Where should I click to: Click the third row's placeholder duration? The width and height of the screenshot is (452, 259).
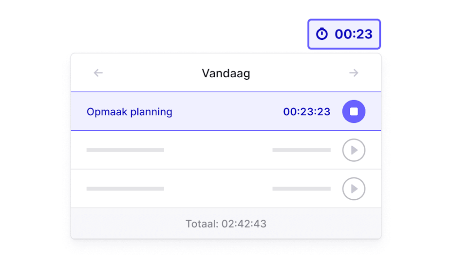pyautogui.click(x=301, y=189)
